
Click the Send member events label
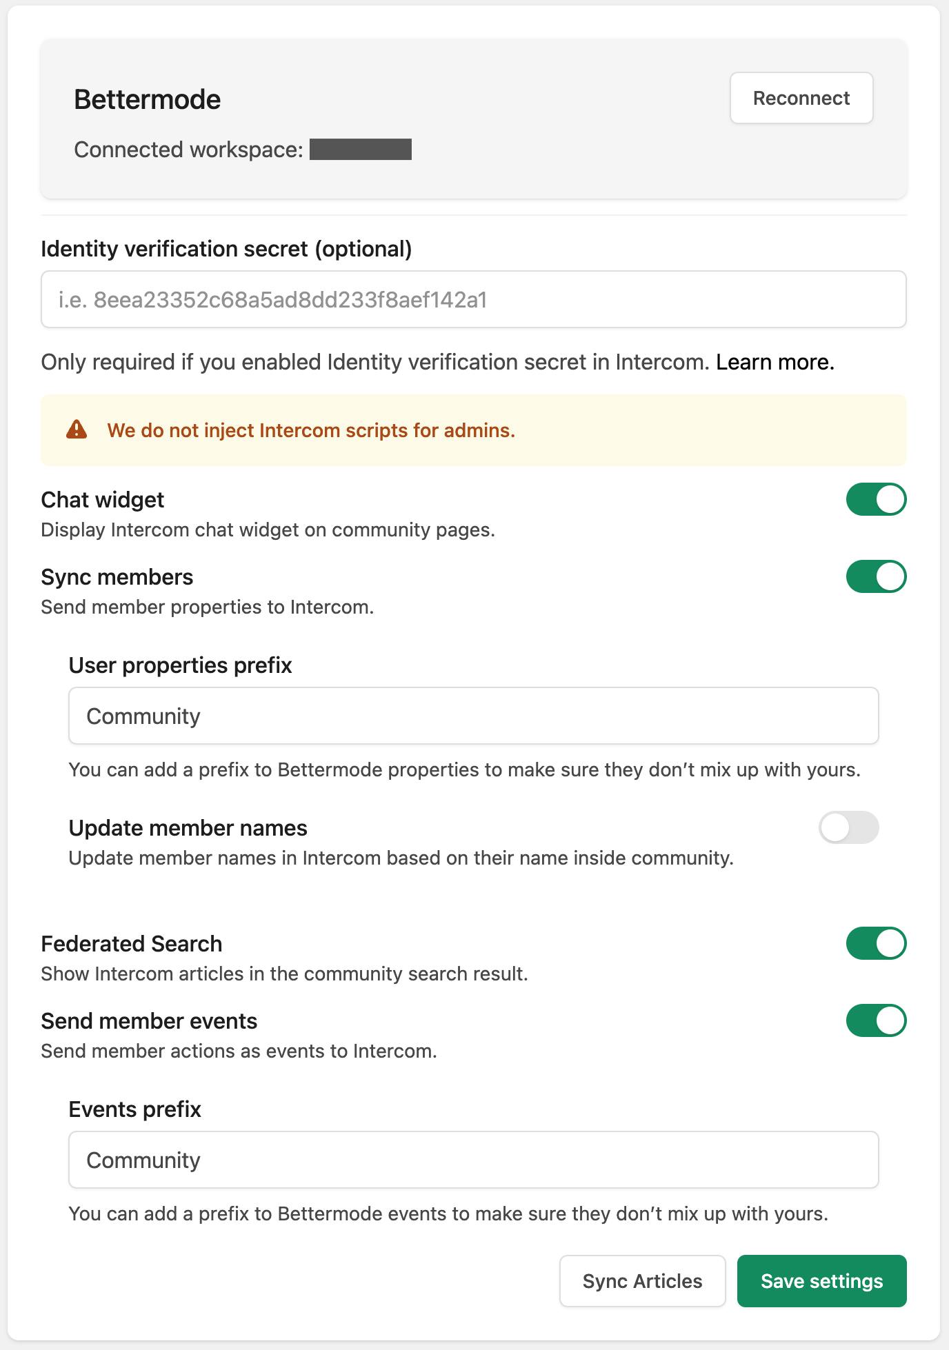click(x=149, y=1021)
